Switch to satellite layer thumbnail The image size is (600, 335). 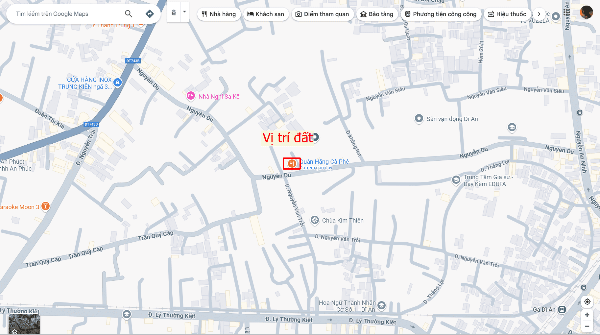(x=24, y=324)
